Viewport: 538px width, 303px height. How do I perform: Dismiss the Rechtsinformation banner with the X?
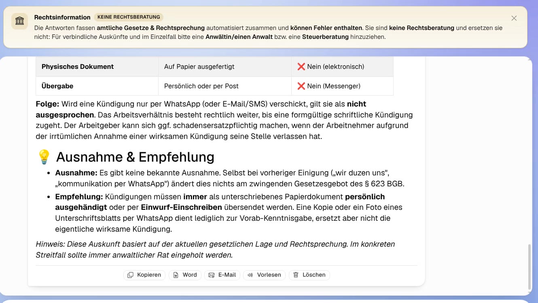514,18
